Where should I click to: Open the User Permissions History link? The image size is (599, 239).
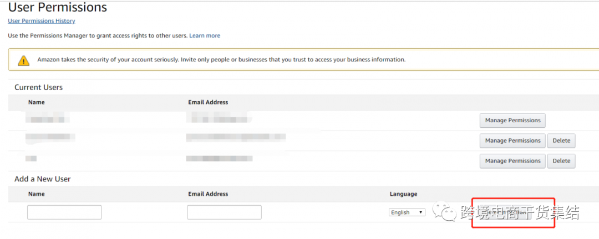click(42, 21)
